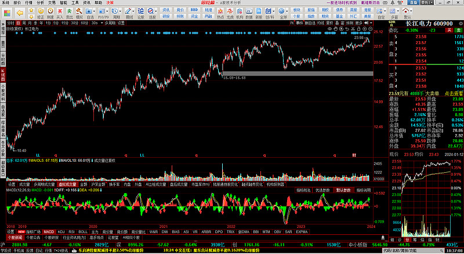
Task: Expand dropdown arrow next to 画线
Action: tap(135, 11)
